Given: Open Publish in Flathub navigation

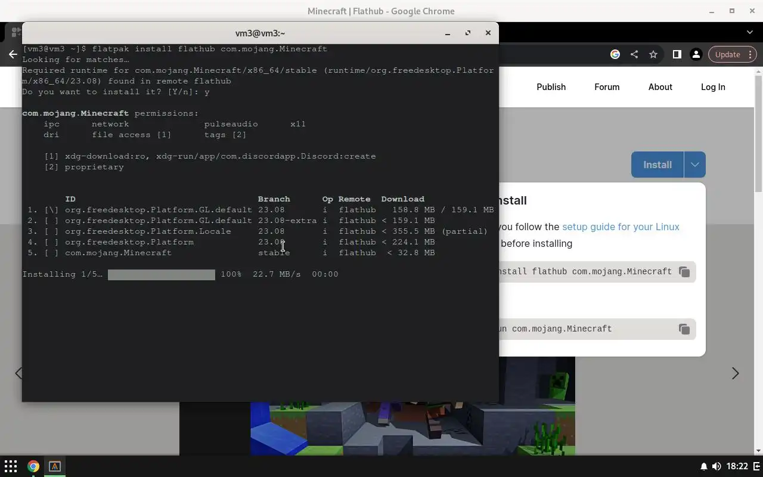Looking at the screenshot, I should click(x=551, y=87).
